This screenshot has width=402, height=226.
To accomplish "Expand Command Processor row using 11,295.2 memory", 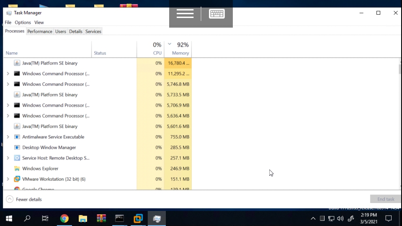I will pyautogui.click(x=8, y=74).
